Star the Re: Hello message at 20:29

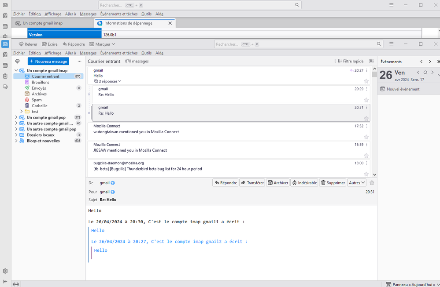pyautogui.click(x=366, y=100)
